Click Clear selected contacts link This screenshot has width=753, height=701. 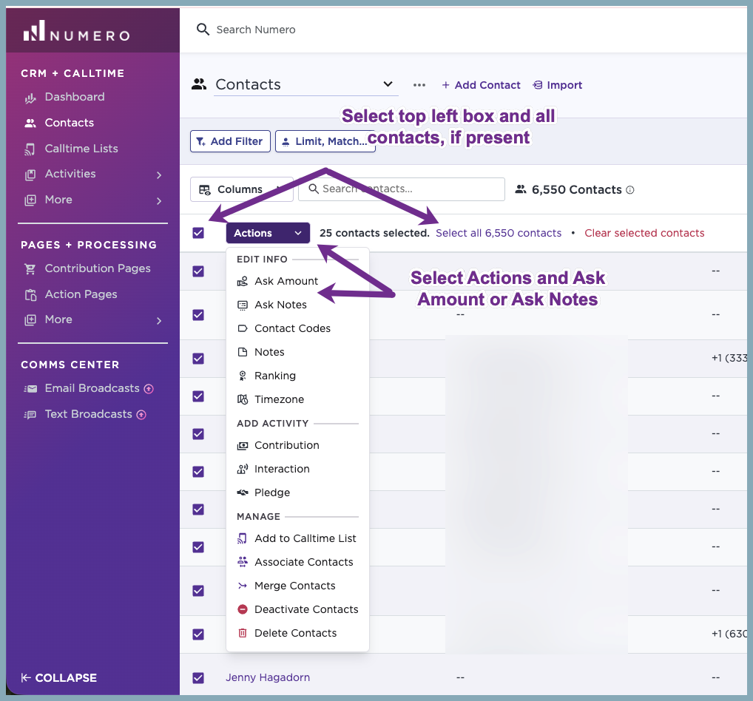click(644, 234)
